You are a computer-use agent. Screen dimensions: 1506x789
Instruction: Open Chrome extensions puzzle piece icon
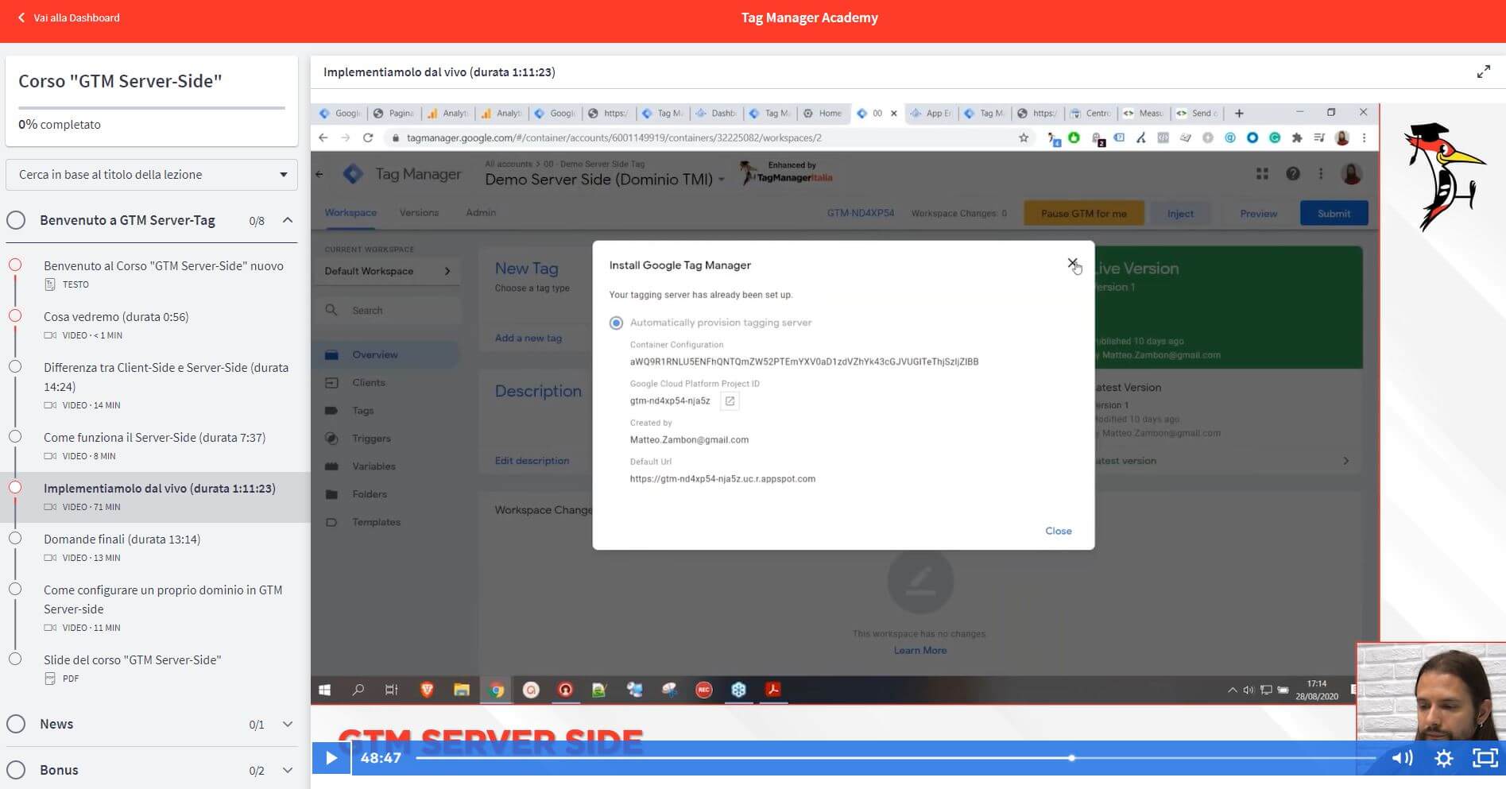[x=1297, y=137]
